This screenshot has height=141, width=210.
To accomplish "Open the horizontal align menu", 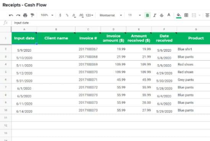I will [x=207, y=15].
